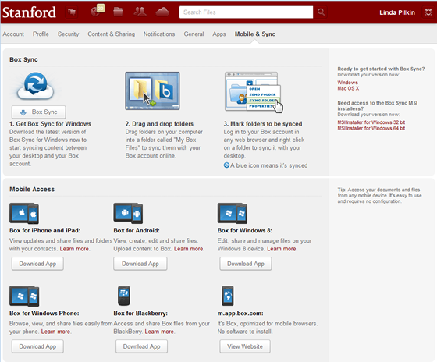This screenshot has width=437, height=362.
Task: Focus the Search Files input field
Action: pos(246,12)
